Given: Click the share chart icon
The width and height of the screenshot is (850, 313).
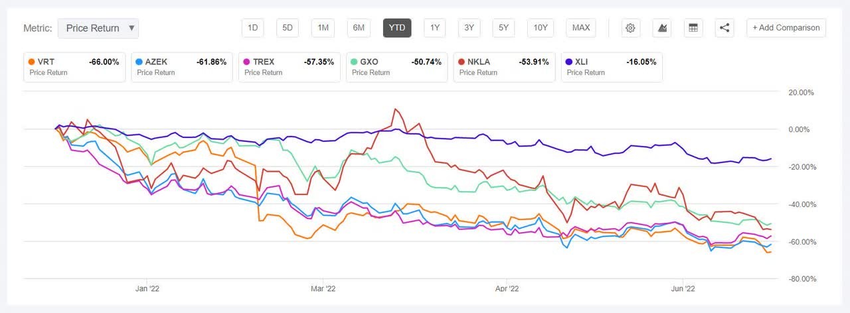Looking at the screenshot, I should pyautogui.click(x=724, y=28).
